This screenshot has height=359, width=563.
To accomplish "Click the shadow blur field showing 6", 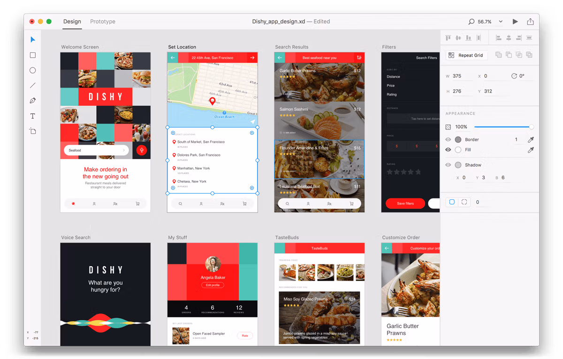I will point(505,177).
